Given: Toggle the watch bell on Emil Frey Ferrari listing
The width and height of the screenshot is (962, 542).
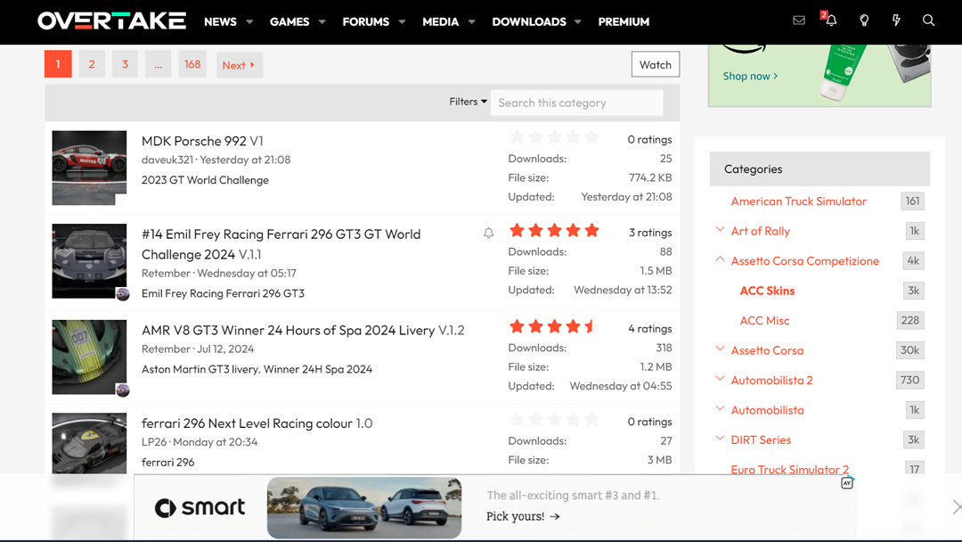Looking at the screenshot, I should click(488, 232).
